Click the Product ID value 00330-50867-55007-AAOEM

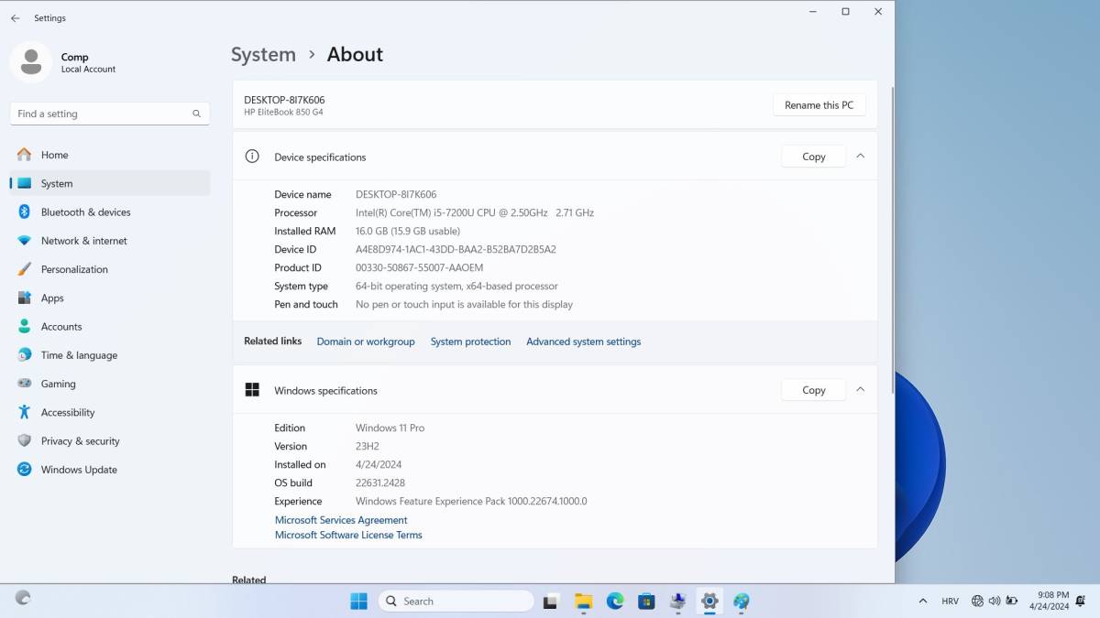click(419, 267)
